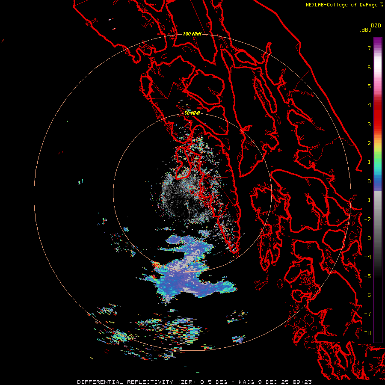Viewport: 385px width, 385px height.
Task: Click the ZDR color scale bar
Action: coord(378,190)
